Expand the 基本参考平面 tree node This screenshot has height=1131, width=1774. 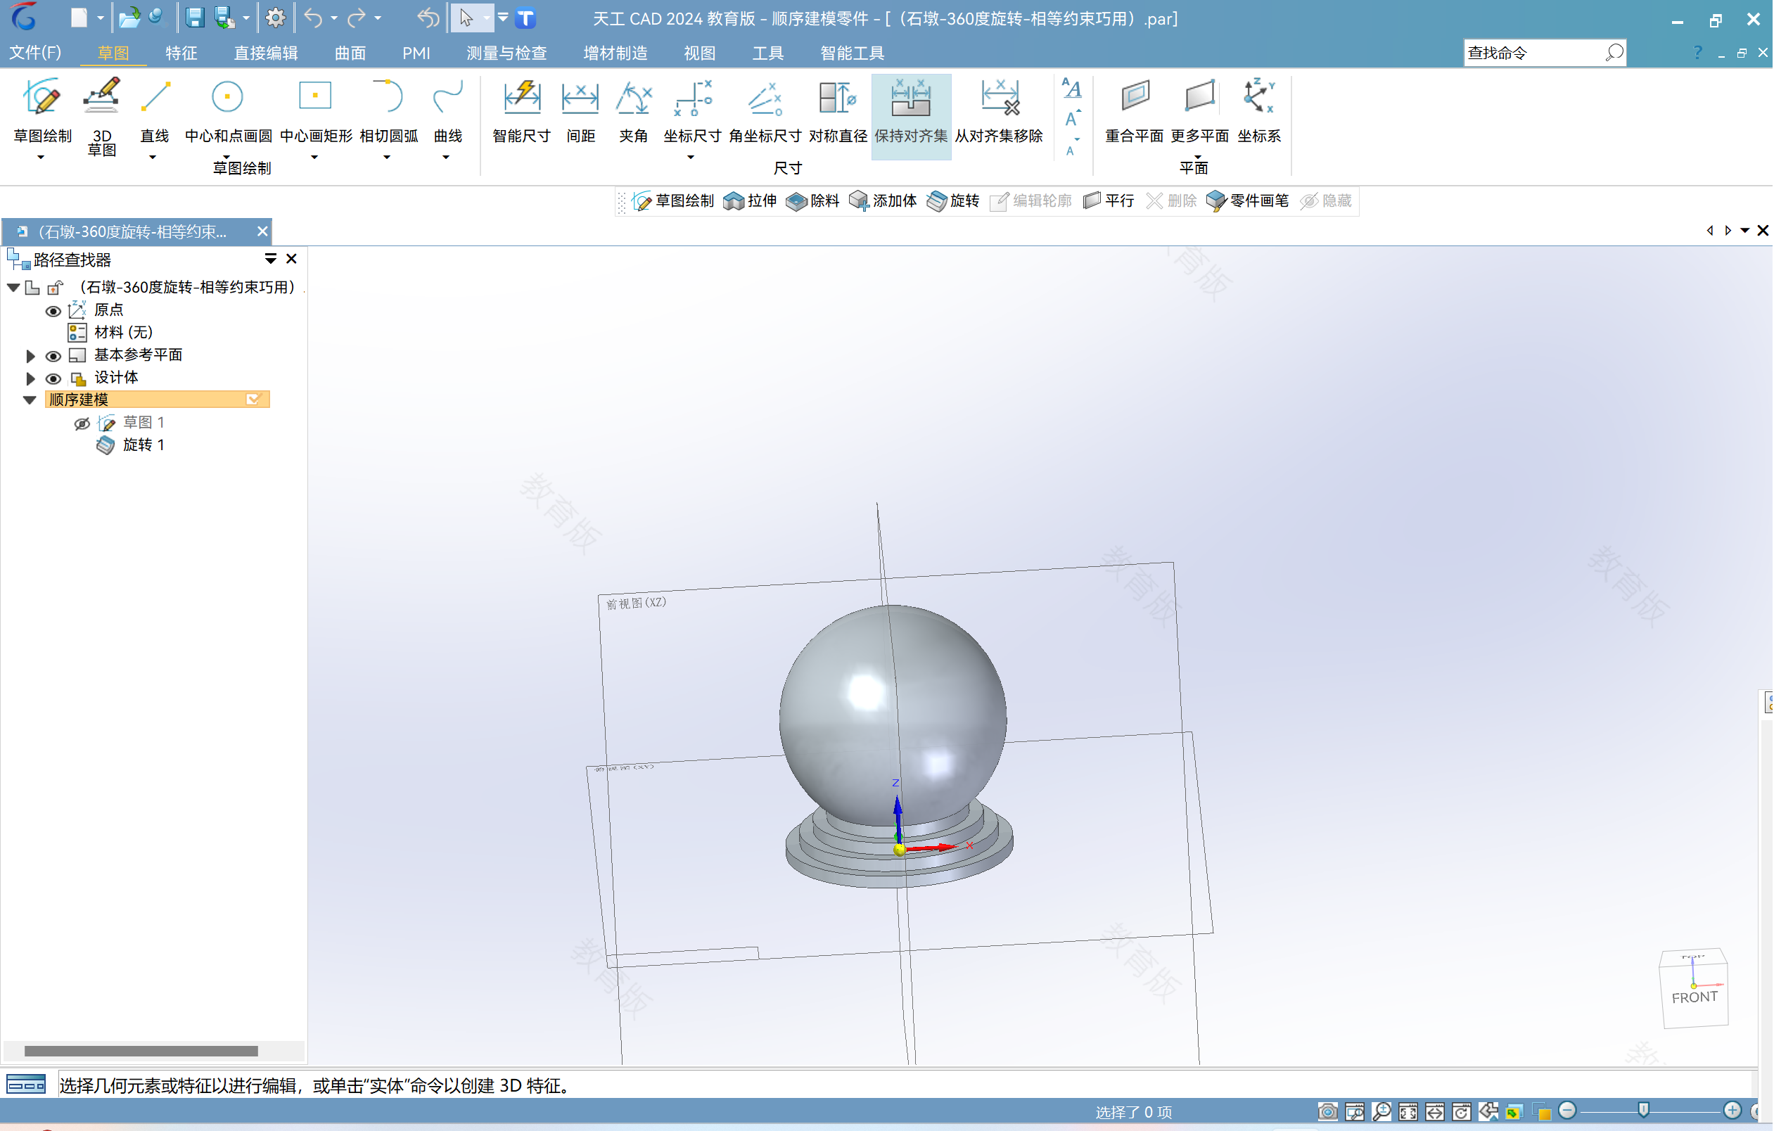coord(30,356)
